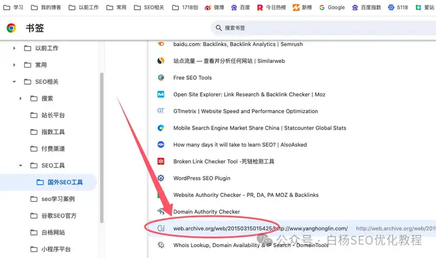Click the AlsoAsked bookmark favicon
The height and width of the screenshot is (258, 436).
click(x=160, y=145)
